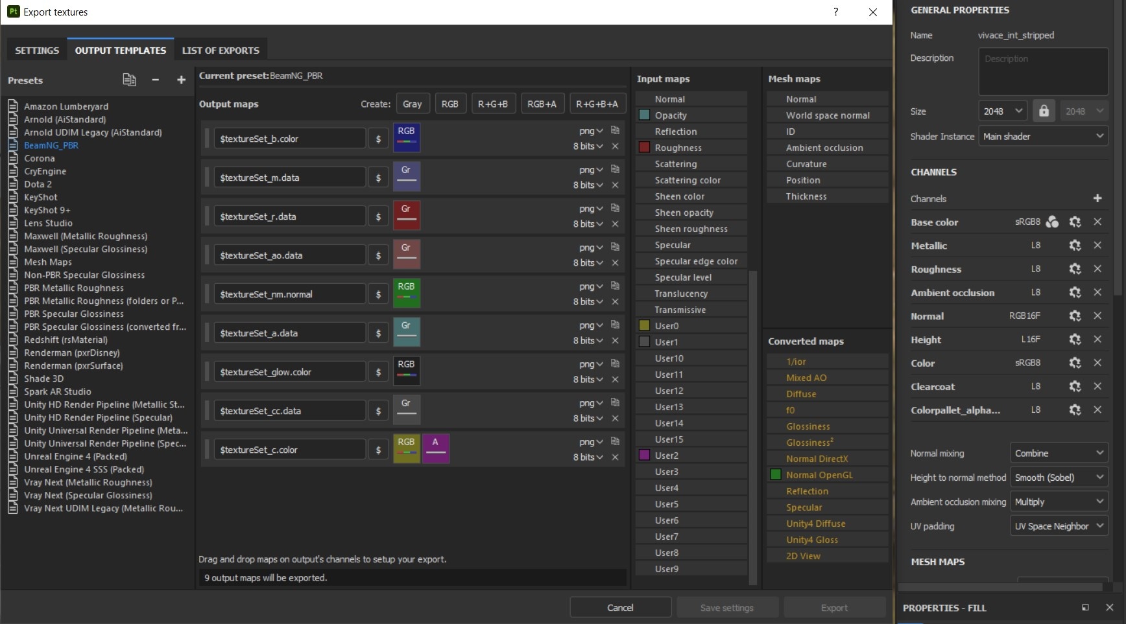Screen dimensions: 1126x624
Task: Open the UV padding dropdown
Action: tap(1059, 526)
